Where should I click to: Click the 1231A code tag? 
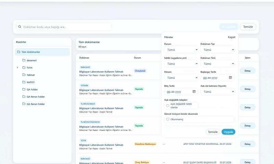83,140
